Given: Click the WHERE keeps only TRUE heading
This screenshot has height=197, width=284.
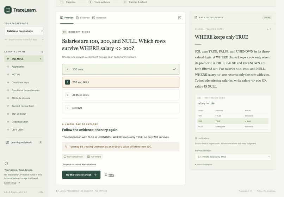Looking at the screenshot, I should click(221, 37).
